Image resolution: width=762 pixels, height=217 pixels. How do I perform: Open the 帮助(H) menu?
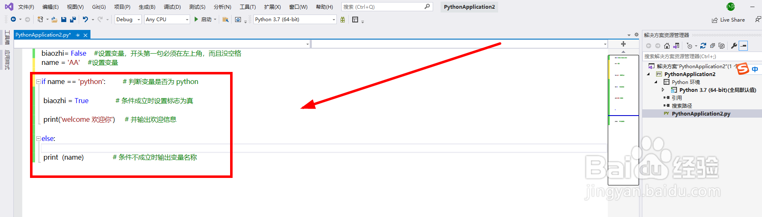click(x=324, y=7)
